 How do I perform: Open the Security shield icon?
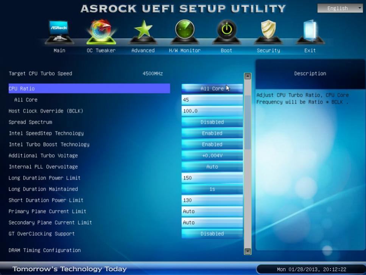268,32
